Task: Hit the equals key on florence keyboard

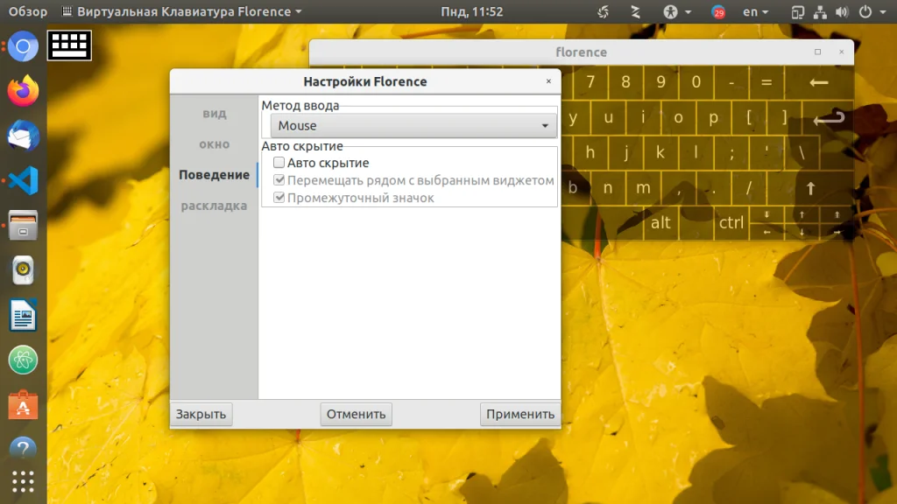Action: coord(766,82)
